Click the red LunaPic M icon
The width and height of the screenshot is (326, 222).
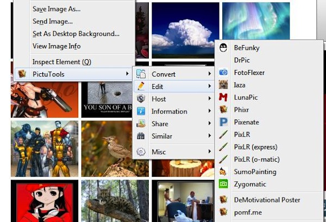click(x=223, y=97)
